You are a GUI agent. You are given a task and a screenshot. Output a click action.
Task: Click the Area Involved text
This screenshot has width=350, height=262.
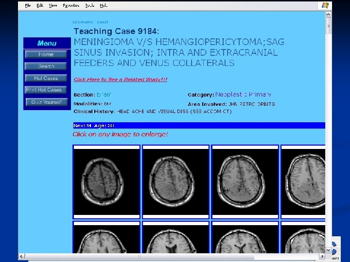pos(231,104)
